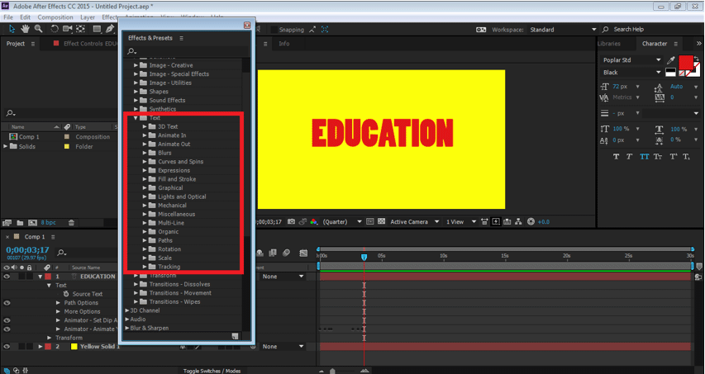705x374 pixels.
Task: Expand the Animate In presets folder
Action: point(145,135)
